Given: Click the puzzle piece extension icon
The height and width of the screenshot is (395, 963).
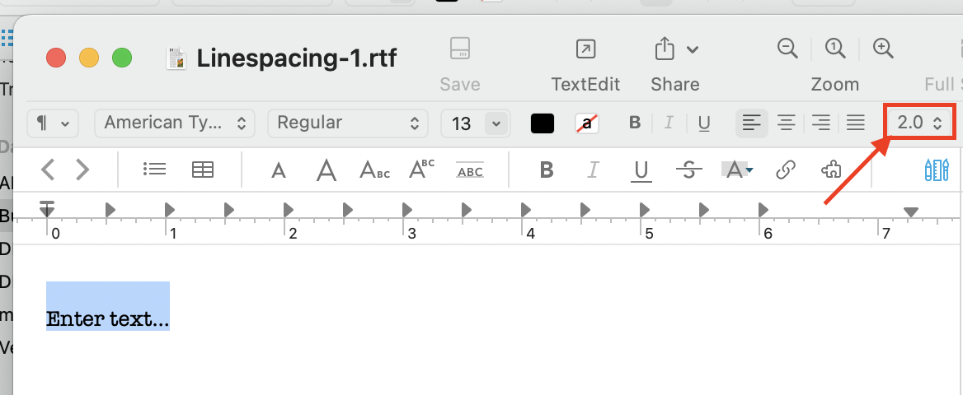Looking at the screenshot, I should click(831, 170).
